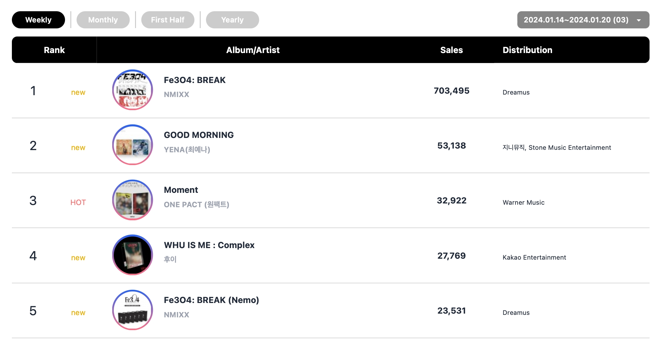
Task: Click the Sales column header
Action: [x=451, y=50]
